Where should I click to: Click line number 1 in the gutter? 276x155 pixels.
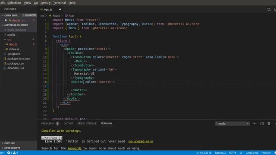click(x=46, y=20)
